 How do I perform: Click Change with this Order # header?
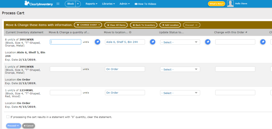point(231,32)
